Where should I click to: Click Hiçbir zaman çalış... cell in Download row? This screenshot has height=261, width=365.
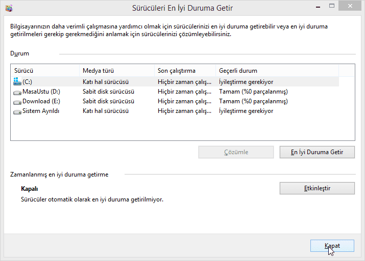point(185,101)
